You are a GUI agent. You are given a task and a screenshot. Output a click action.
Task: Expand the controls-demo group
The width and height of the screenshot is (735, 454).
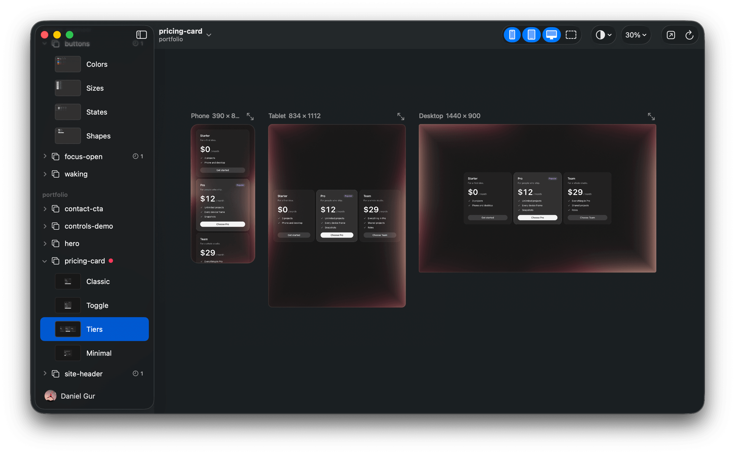pos(45,226)
